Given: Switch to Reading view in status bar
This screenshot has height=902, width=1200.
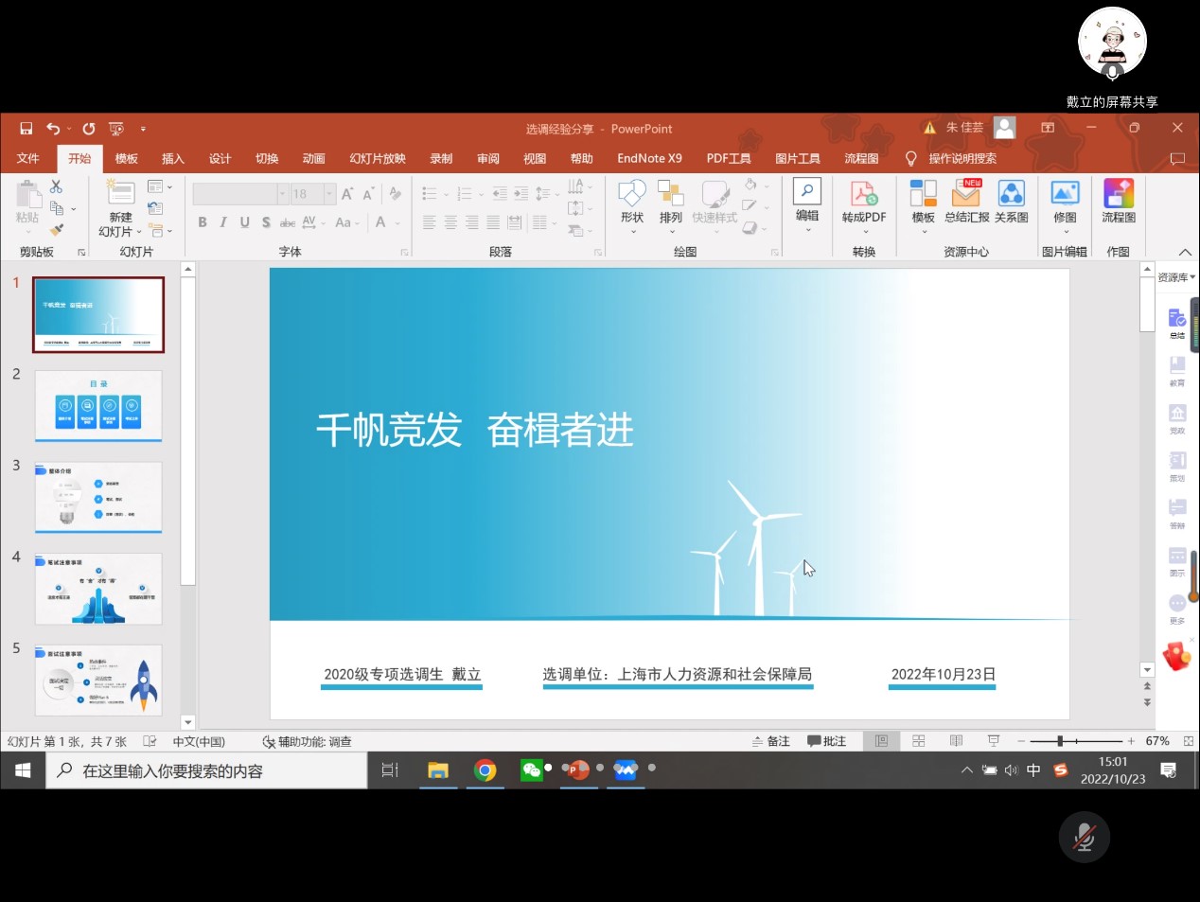Looking at the screenshot, I should coord(956,741).
